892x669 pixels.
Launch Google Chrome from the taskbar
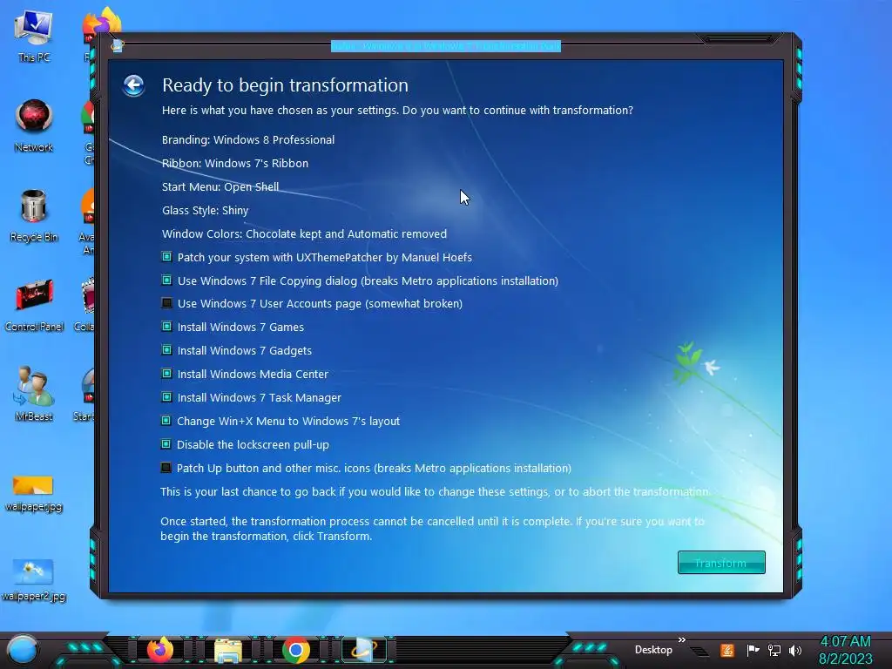coord(296,650)
